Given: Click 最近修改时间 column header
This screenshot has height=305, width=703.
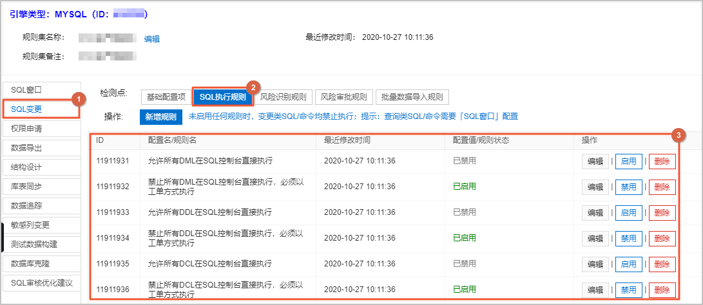Looking at the screenshot, I should pos(347,140).
